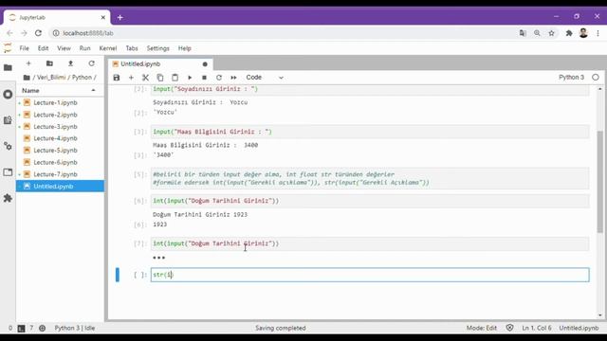Click the Ln 1, Col 6 status bar item
The height and width of the screenshot is (341, 607).
pyautogui.click(x=537, y=329)
